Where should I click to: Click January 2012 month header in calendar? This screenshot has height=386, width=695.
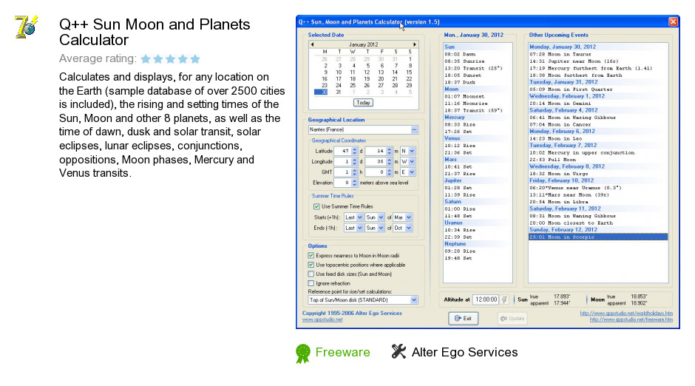tap(364, 44)
